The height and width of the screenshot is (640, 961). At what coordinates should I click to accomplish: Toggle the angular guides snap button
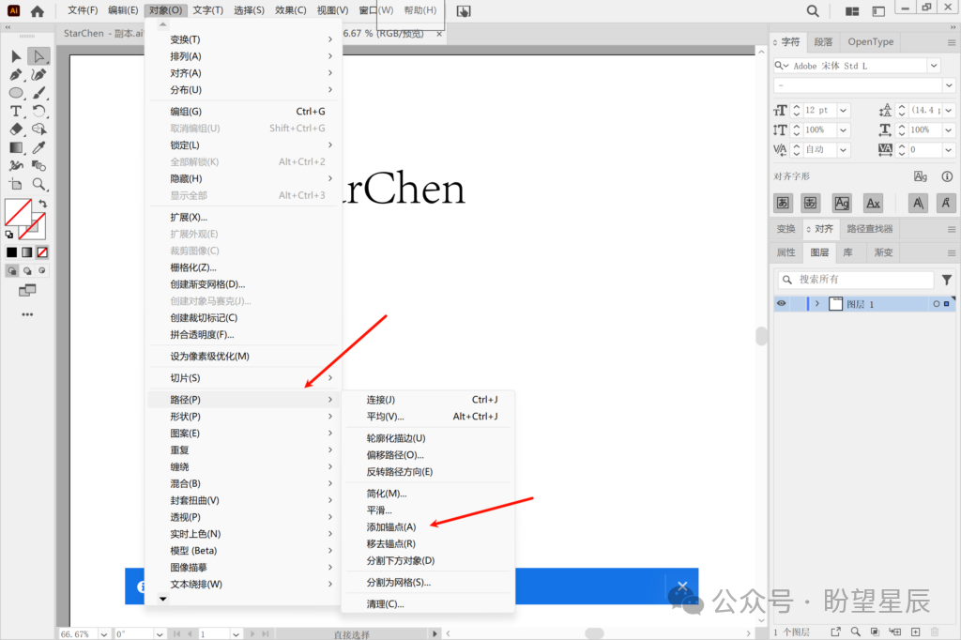[918, 203]
